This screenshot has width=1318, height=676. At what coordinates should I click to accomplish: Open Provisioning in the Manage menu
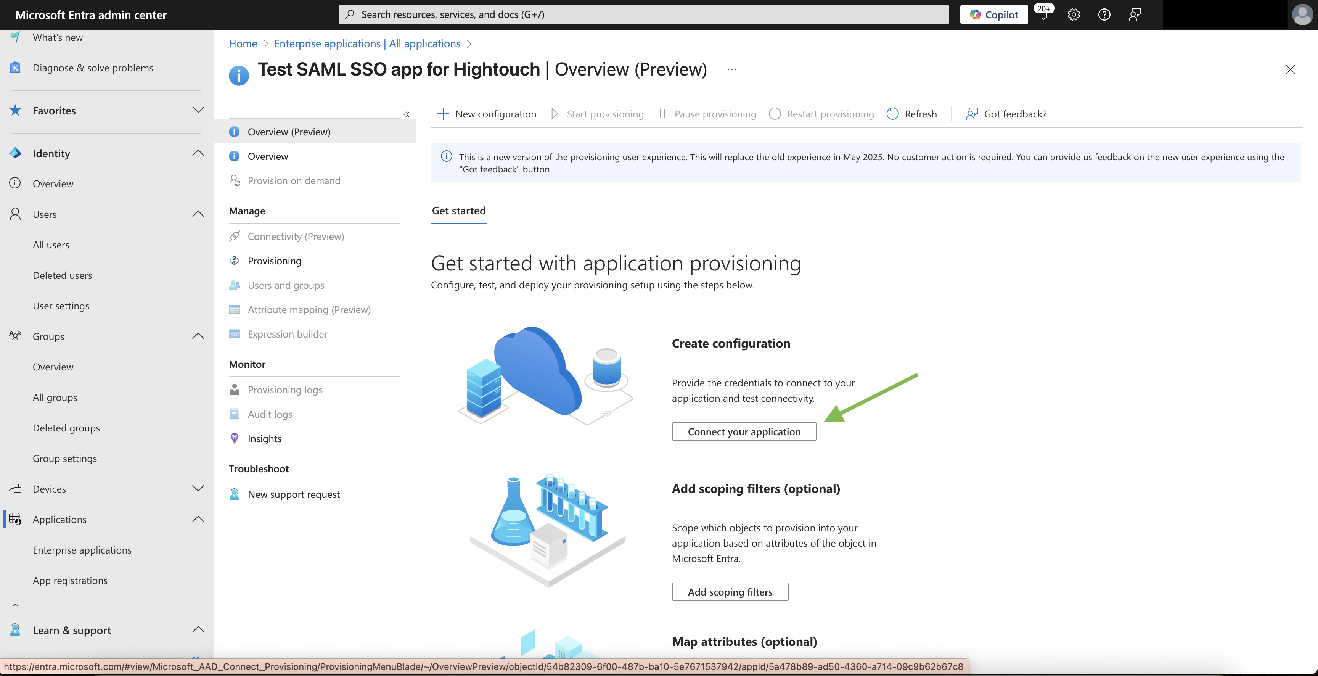coord(274,261)
